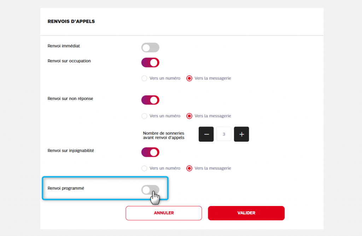Disable the Renvoi sur occupation toggle
The width and height of the screenshot is (362, 236).
click(150, 63)
